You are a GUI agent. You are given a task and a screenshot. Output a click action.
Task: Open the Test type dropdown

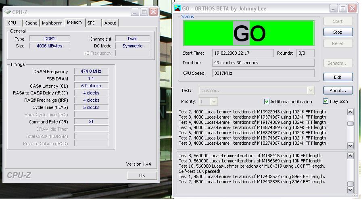tap(311, 90)
